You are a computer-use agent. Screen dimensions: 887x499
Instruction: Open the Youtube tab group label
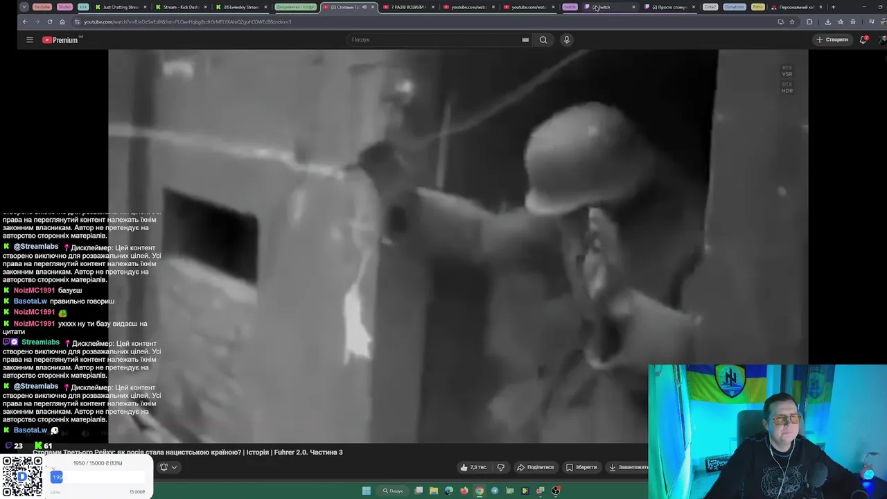tap(42, 7)
